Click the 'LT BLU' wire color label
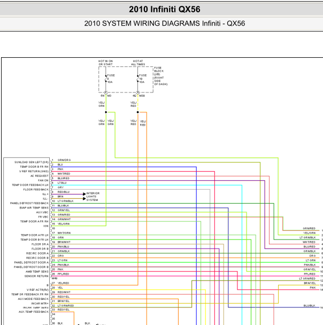This screenshot has height=325, width=323. [62, 183]
